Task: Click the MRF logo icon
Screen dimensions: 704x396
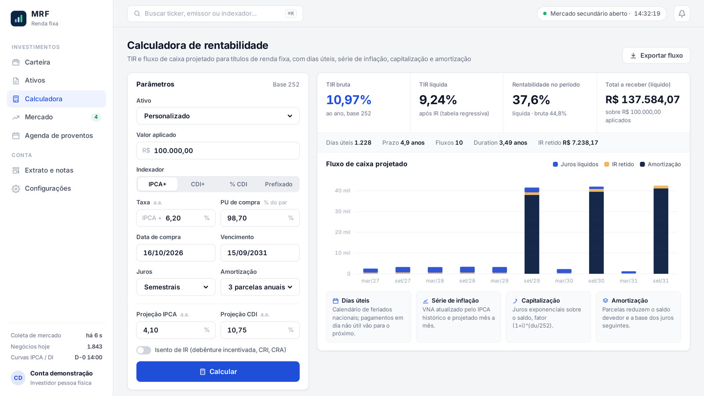Action: 18,18
